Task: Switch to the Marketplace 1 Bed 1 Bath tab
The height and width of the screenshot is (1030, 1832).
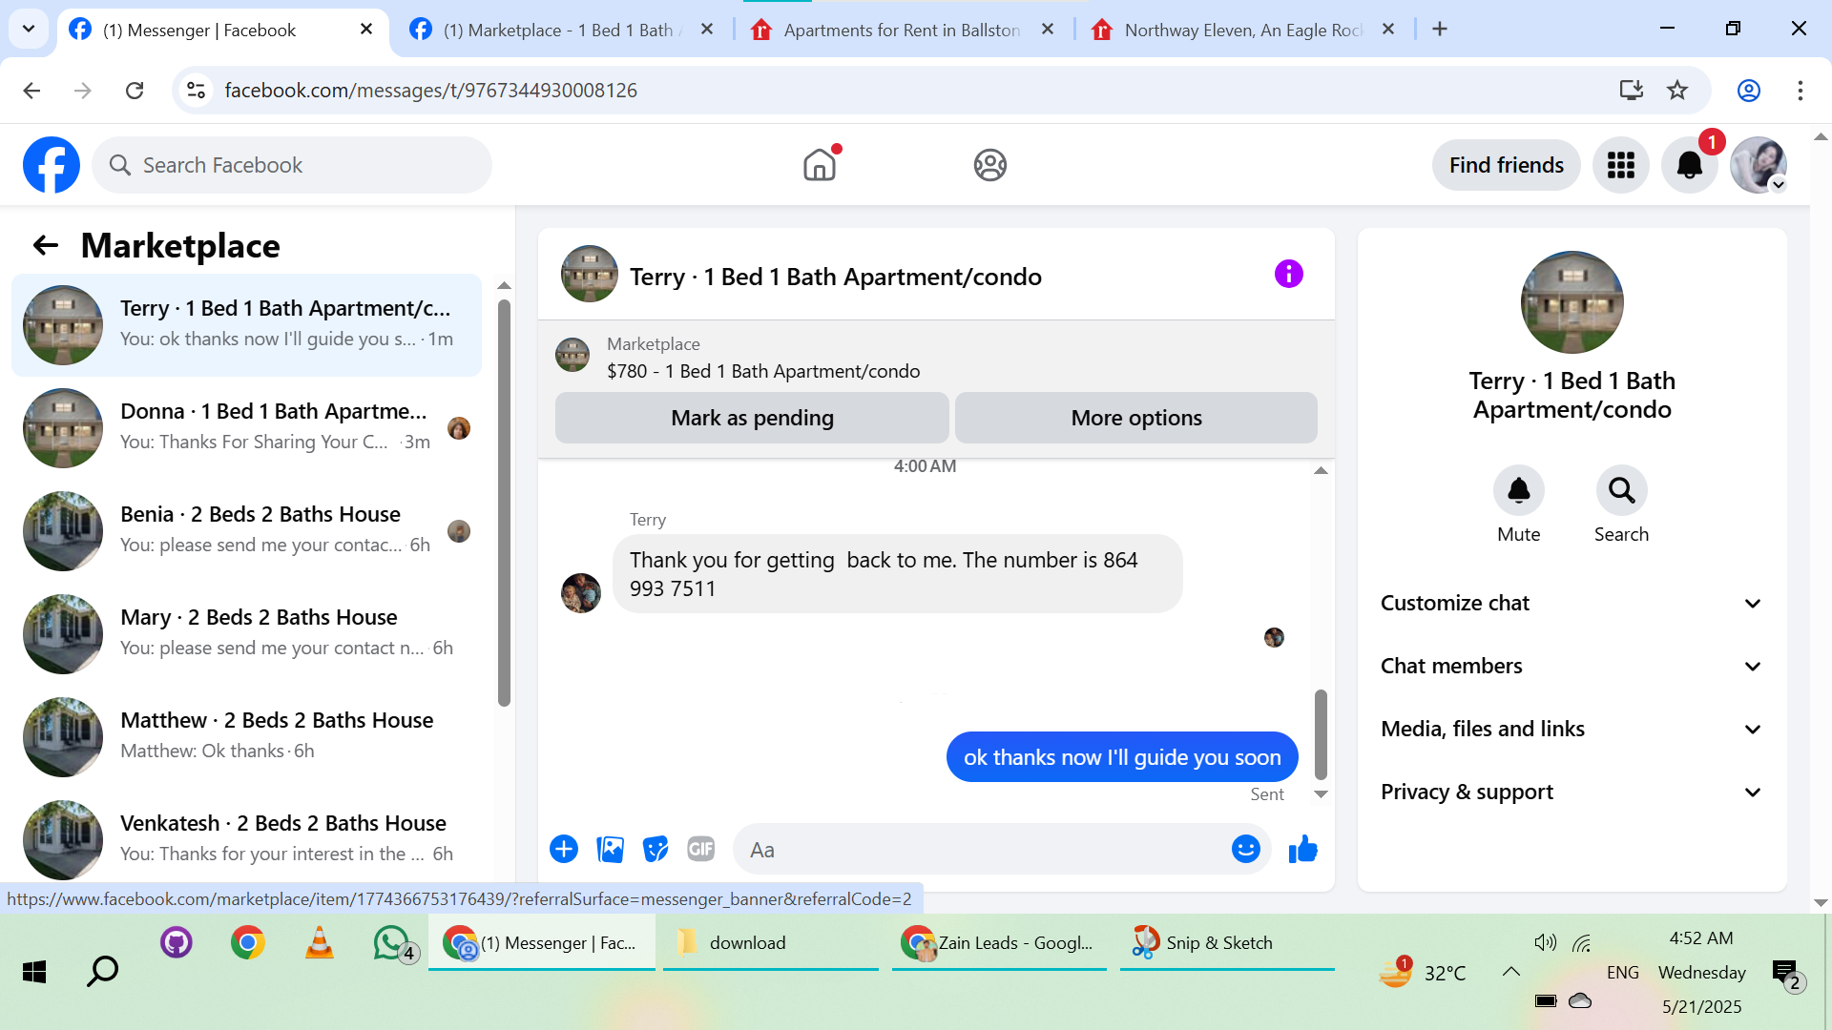Action: [563, 30]
